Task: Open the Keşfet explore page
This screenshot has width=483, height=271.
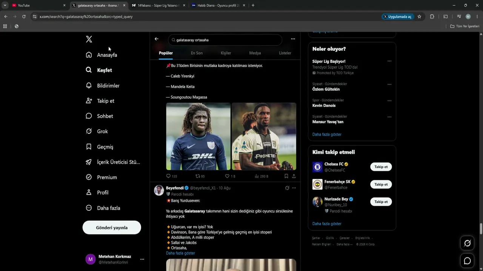Action: [x=99, y=70]
